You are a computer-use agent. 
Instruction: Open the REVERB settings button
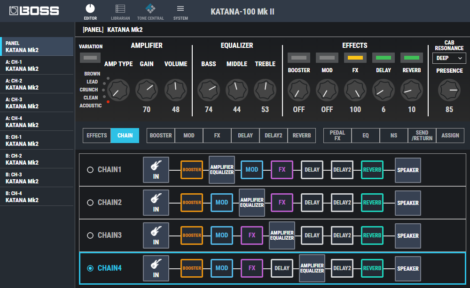[x=302, y=136]
